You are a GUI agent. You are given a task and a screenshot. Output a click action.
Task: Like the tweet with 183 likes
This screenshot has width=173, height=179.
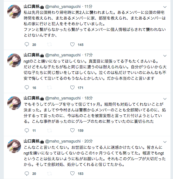pos(72,174)
